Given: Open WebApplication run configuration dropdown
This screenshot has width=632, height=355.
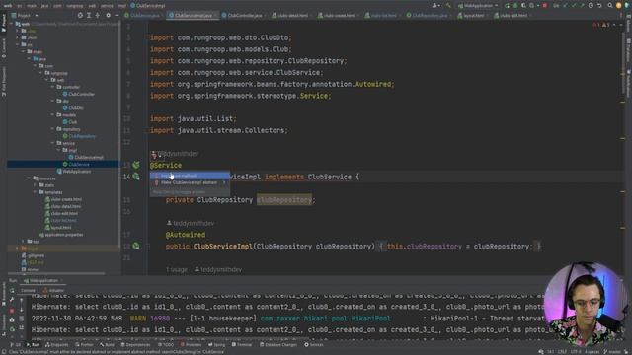Looking at the screenshot, I should [x=478, y=6].
